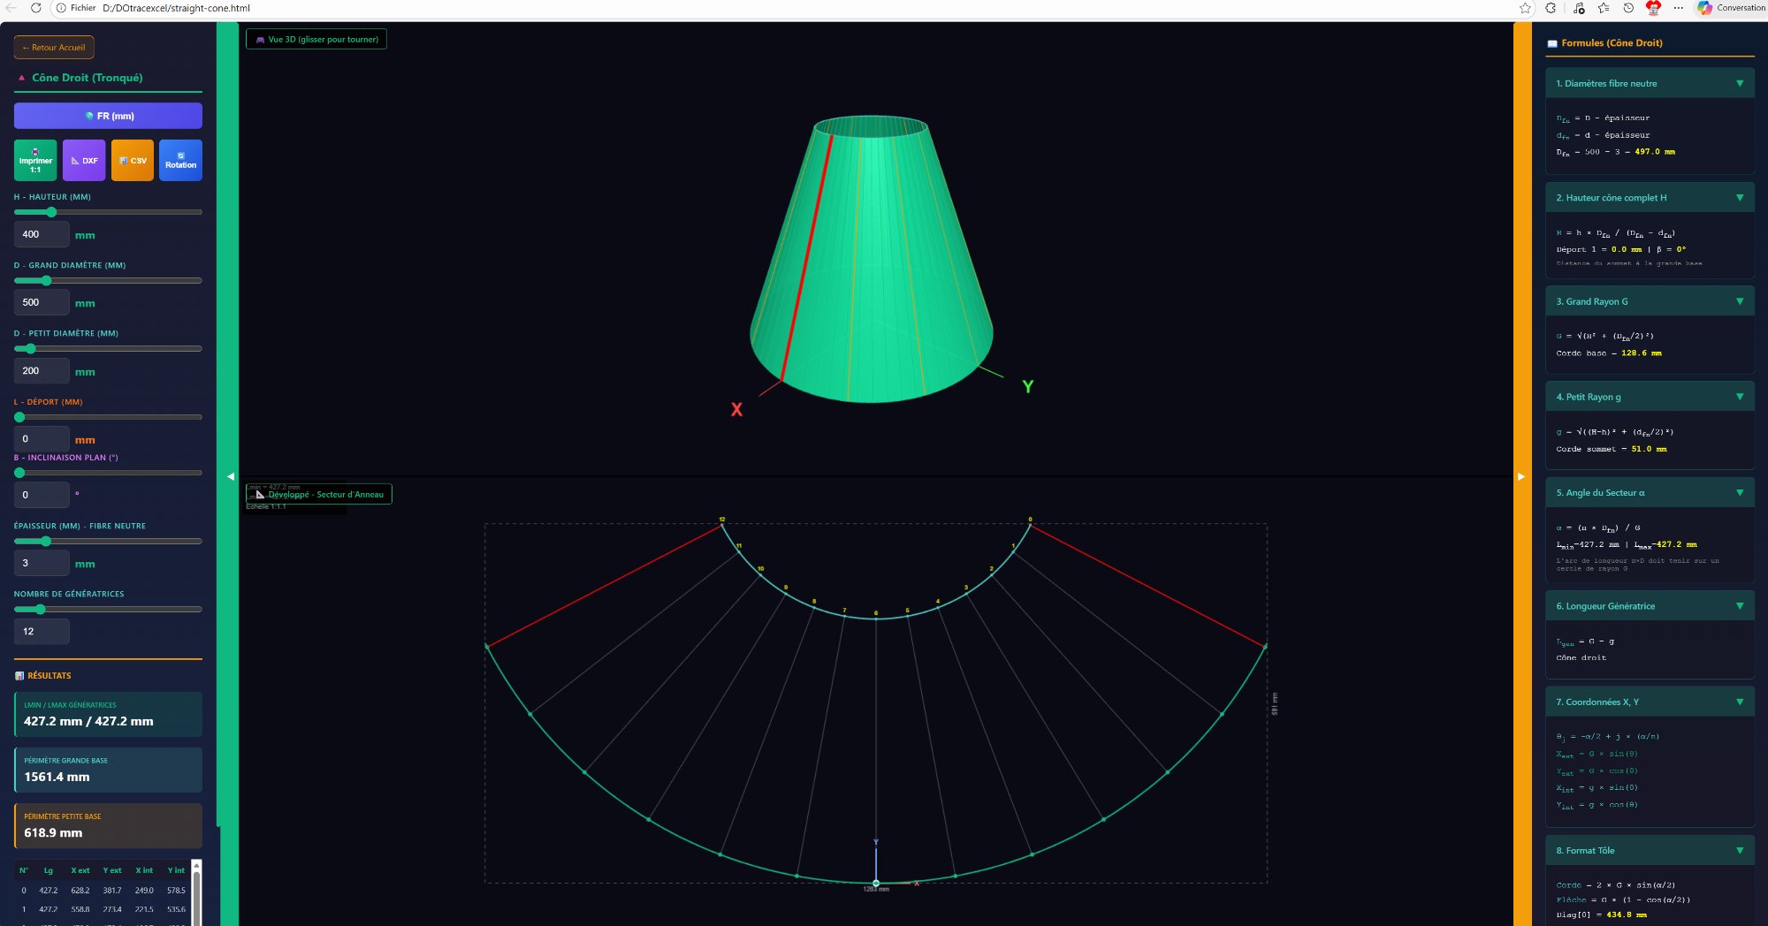Screen dimensions: 1768x926
Task: Collapse section 5 Angle du Secteur α
Action: coord(1740,492)
